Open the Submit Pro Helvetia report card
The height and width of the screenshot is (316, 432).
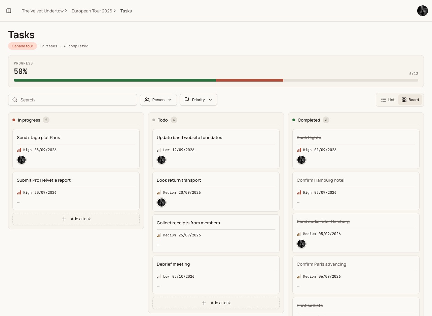[76, 191]
